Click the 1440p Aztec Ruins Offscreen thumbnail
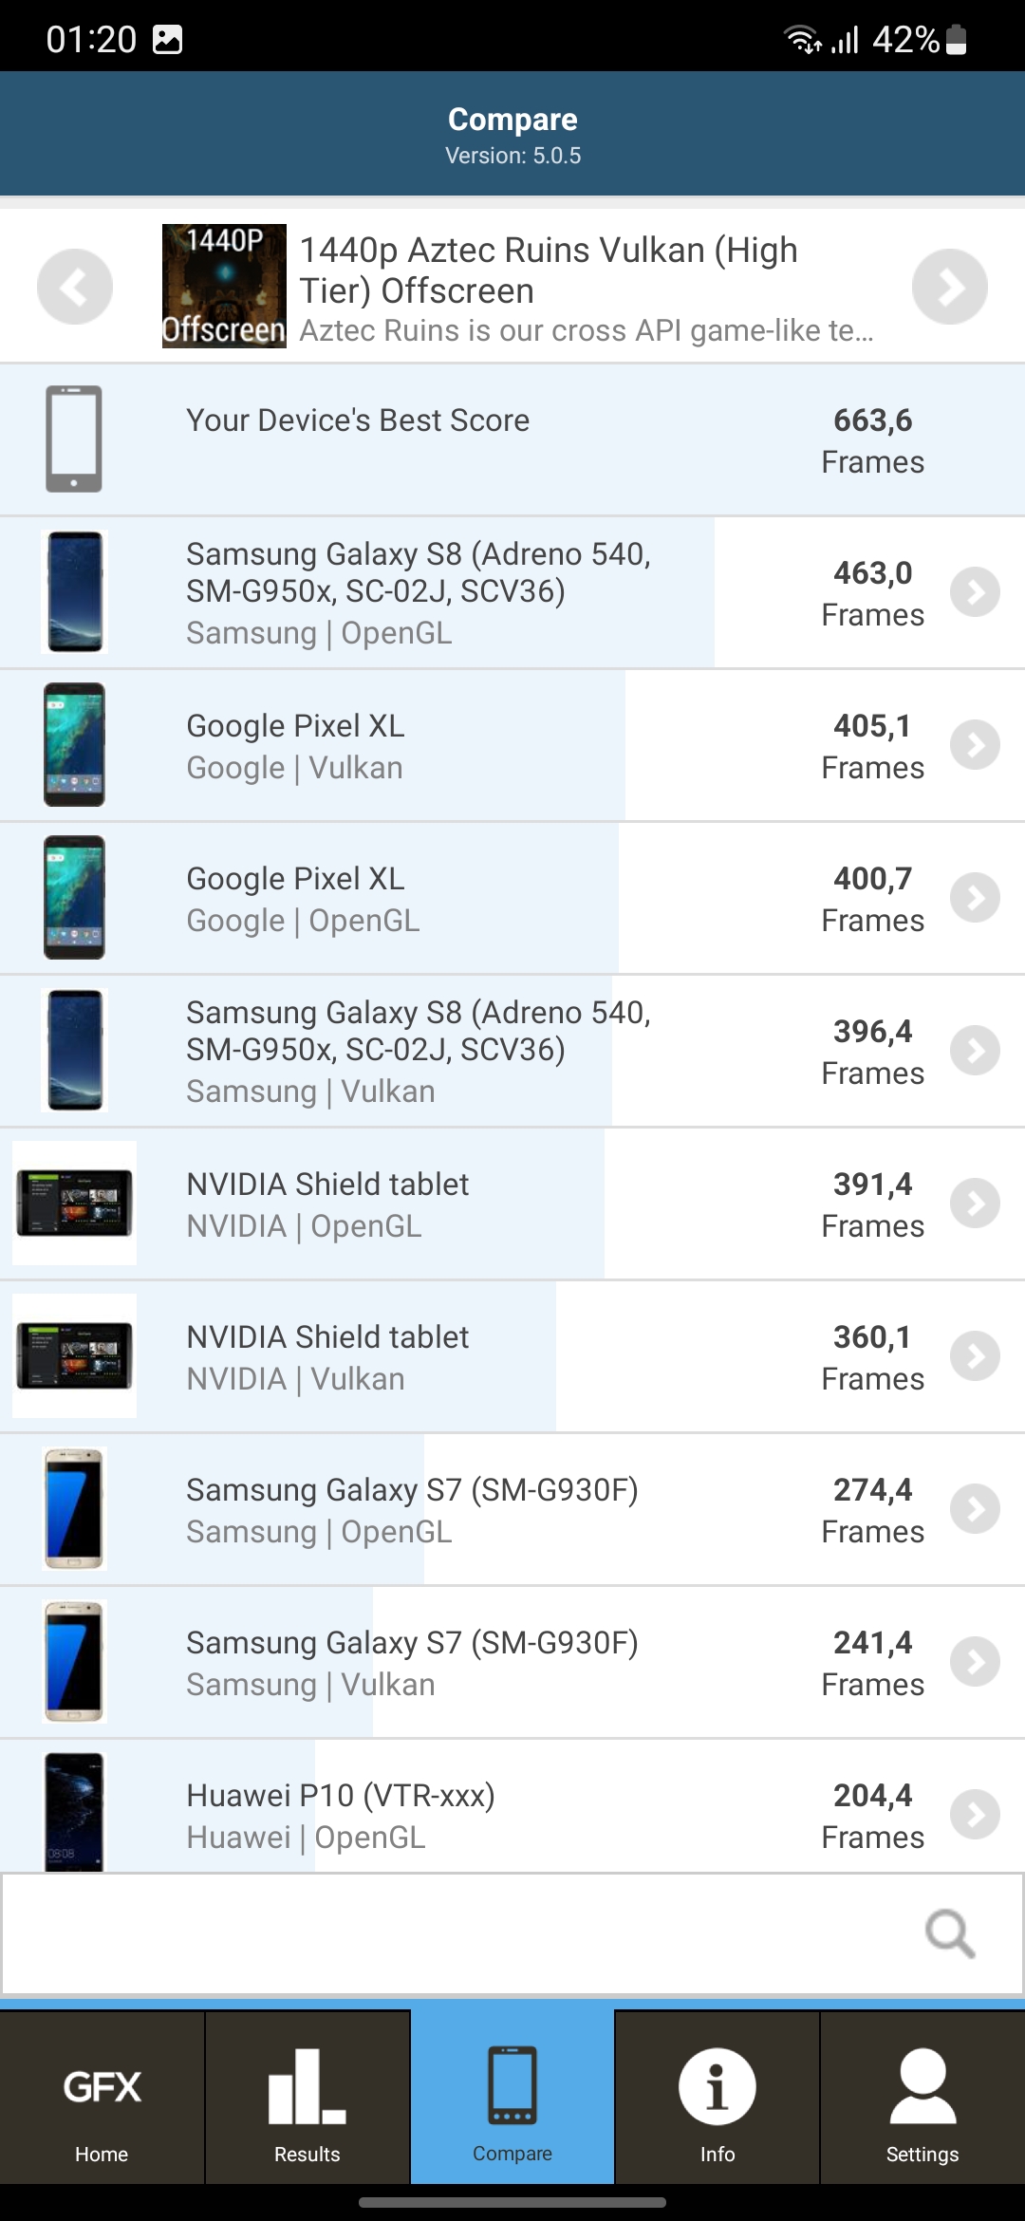Viewport: 1025px width, 2221px height. (224, 286)
